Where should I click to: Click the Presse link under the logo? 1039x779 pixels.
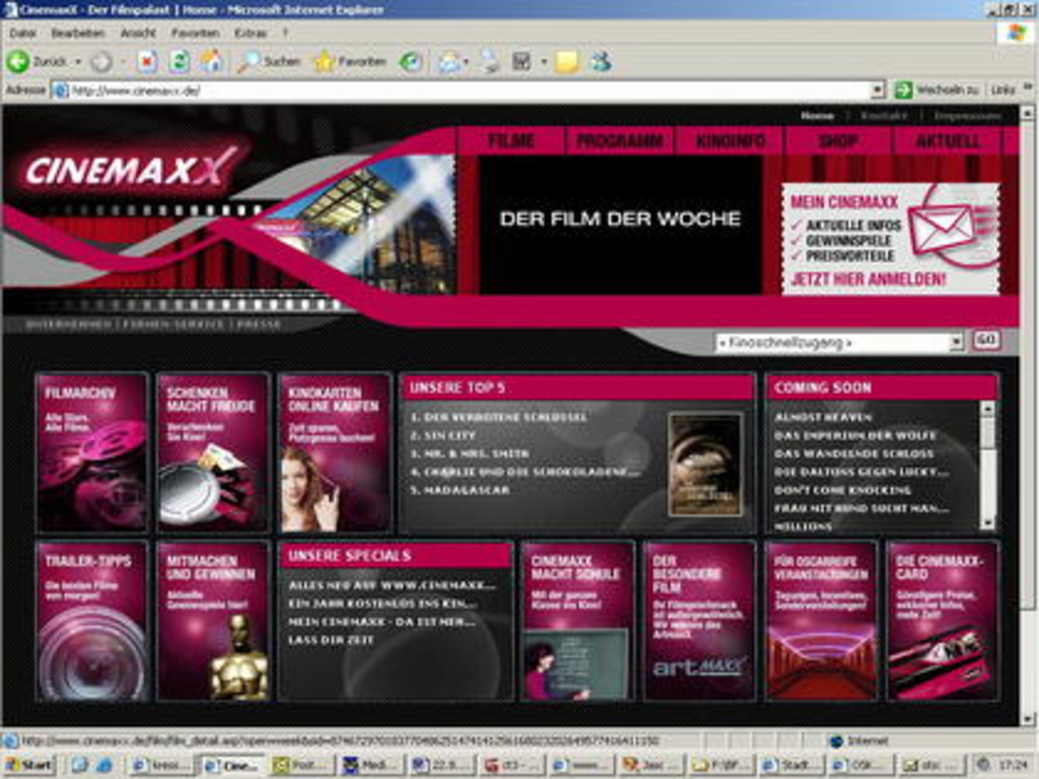point(259,324)
